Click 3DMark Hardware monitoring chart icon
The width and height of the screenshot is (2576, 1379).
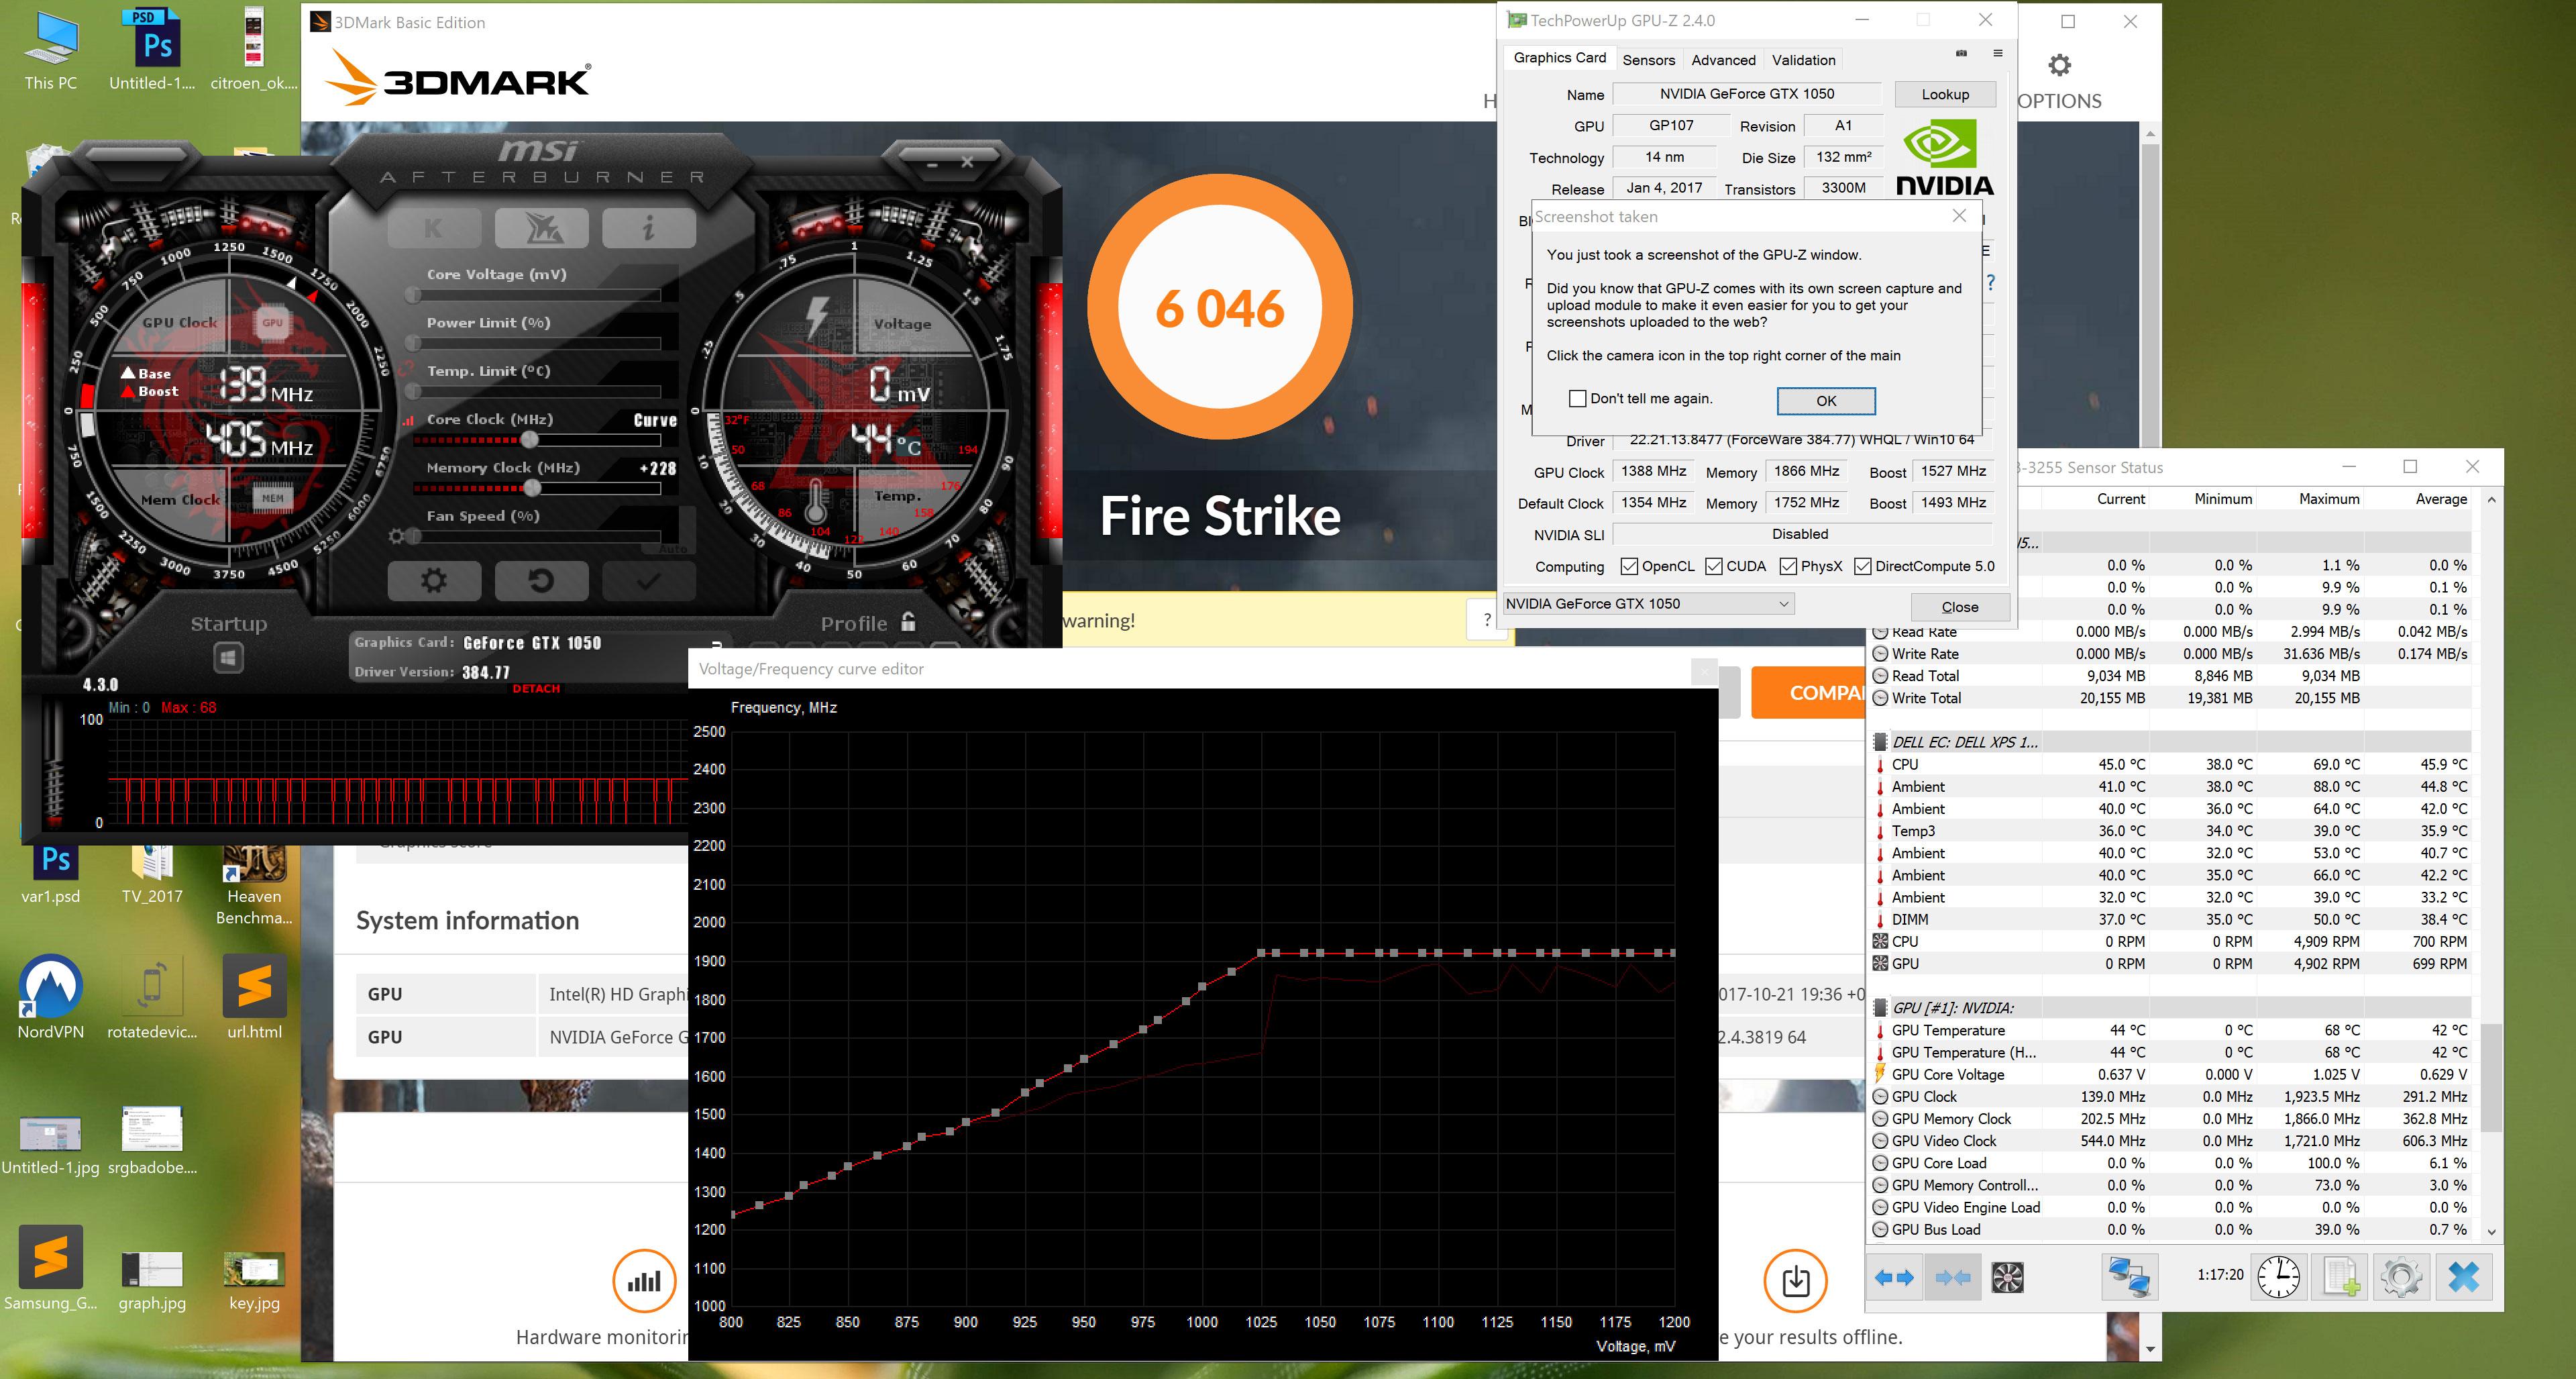pos(645,1281)
